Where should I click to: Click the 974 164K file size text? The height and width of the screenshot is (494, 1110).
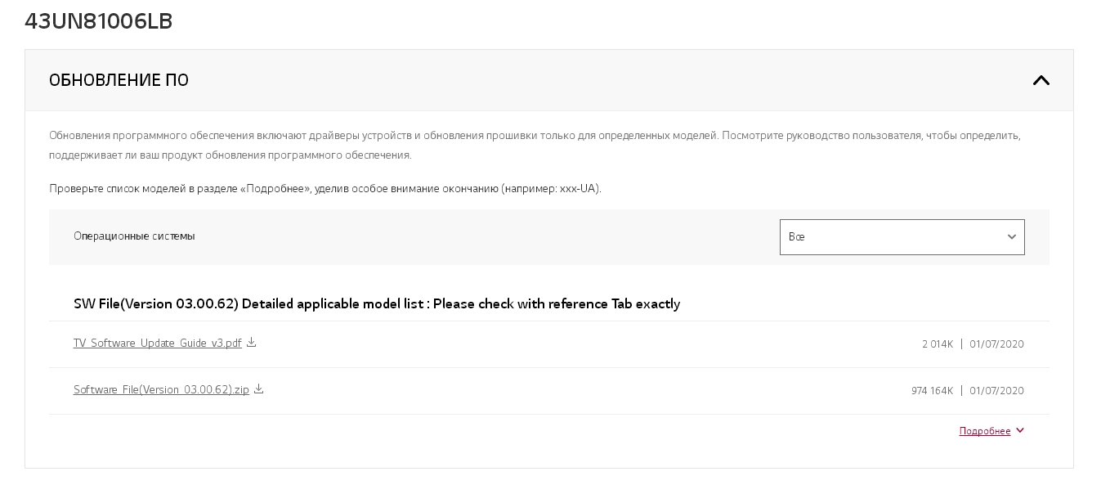[932, 391]
